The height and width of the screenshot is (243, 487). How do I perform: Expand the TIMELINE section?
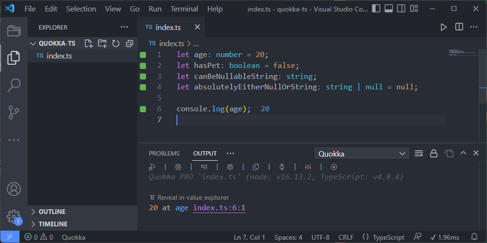click(x=53, y=224)
